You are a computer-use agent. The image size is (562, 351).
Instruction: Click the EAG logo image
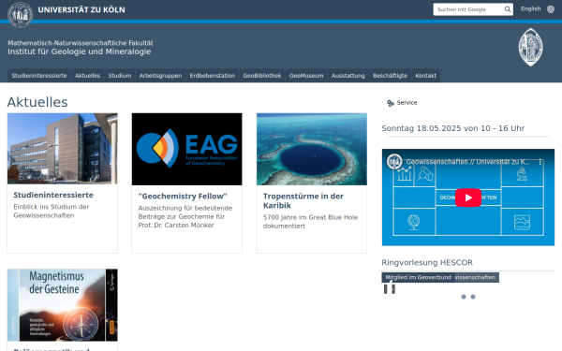pos(186,149)
